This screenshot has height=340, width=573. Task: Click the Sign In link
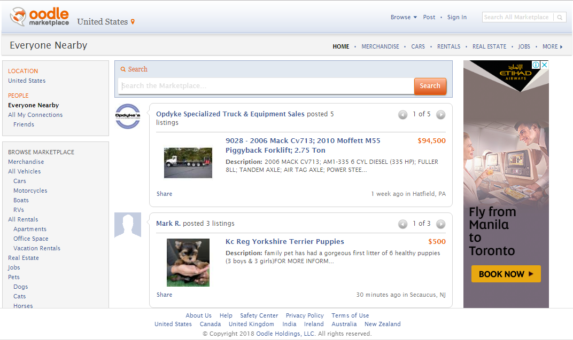pyautogui.click(x=457, y=17)
